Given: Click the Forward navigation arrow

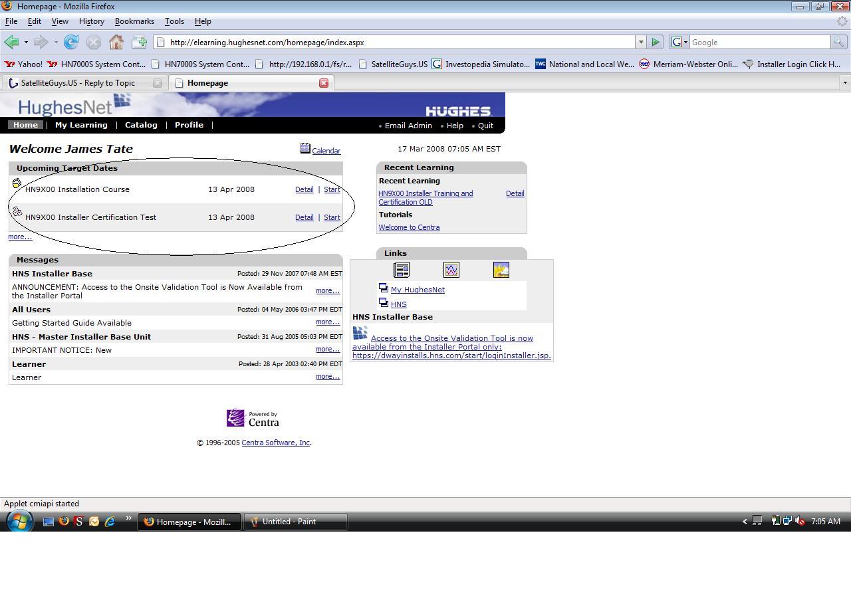Looking at the screenshot, I should pos(41,42).
